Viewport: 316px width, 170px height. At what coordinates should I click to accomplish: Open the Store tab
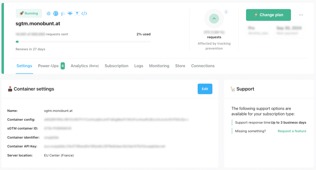[180, 66]
